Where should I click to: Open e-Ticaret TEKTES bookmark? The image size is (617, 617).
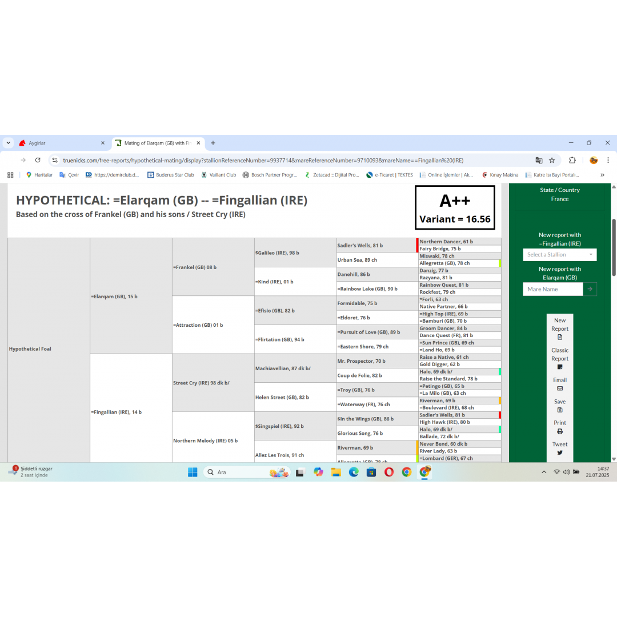[389, 175]
